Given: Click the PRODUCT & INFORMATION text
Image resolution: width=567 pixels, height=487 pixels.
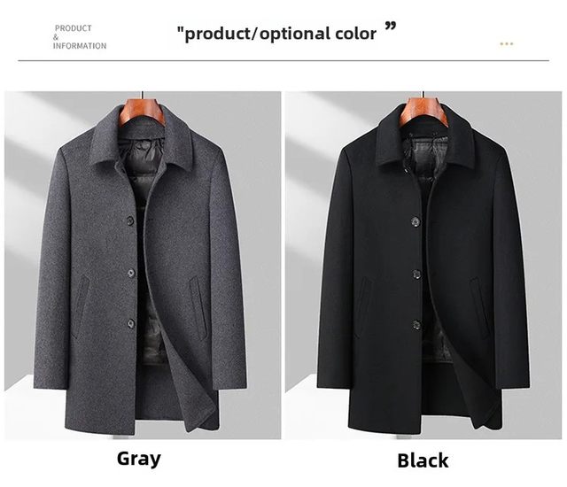Looking at the screenshot, I should coord(80,37).
